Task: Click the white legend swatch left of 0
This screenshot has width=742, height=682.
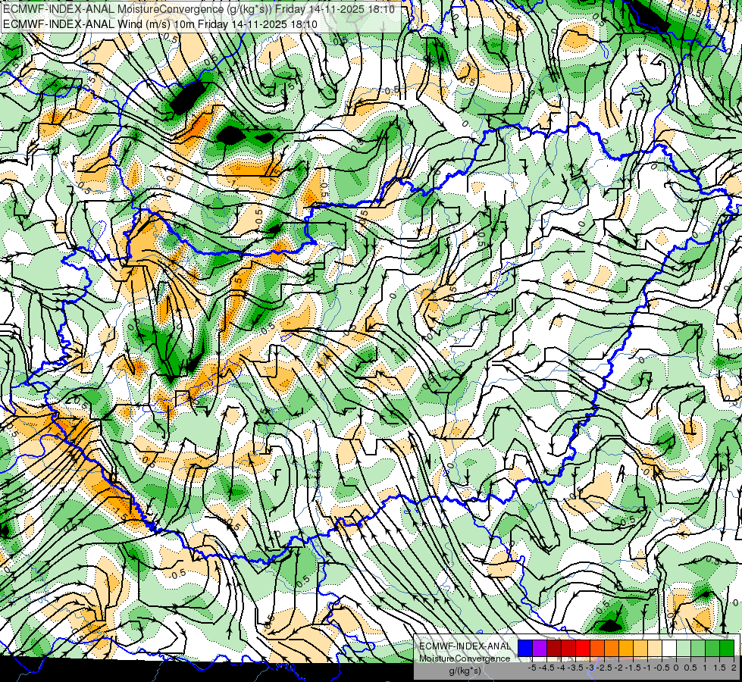Action: [669, 648]
